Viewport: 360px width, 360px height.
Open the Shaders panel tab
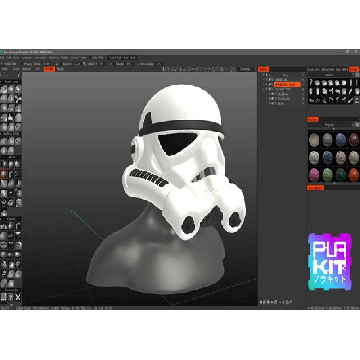point(312,119)
